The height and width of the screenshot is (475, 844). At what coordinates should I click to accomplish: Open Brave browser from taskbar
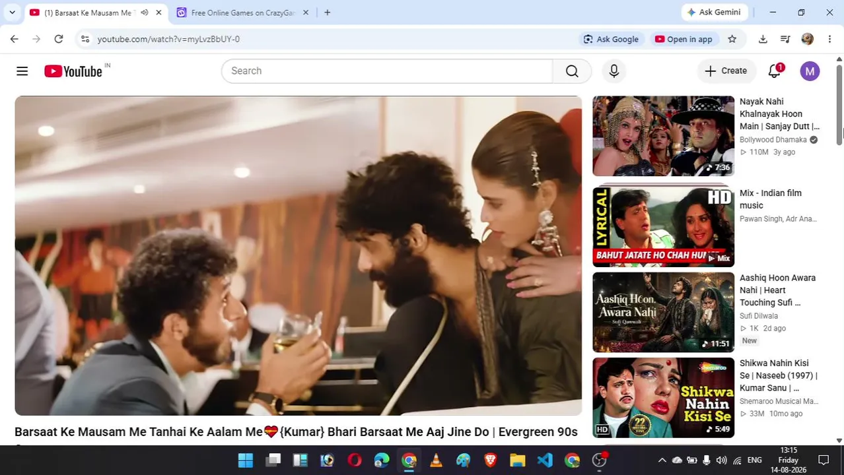(x=490, y=460)
